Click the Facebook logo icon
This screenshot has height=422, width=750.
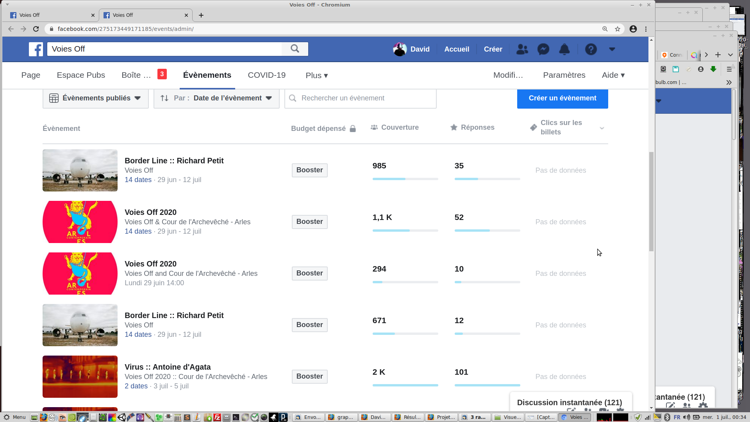coord(36,49)
